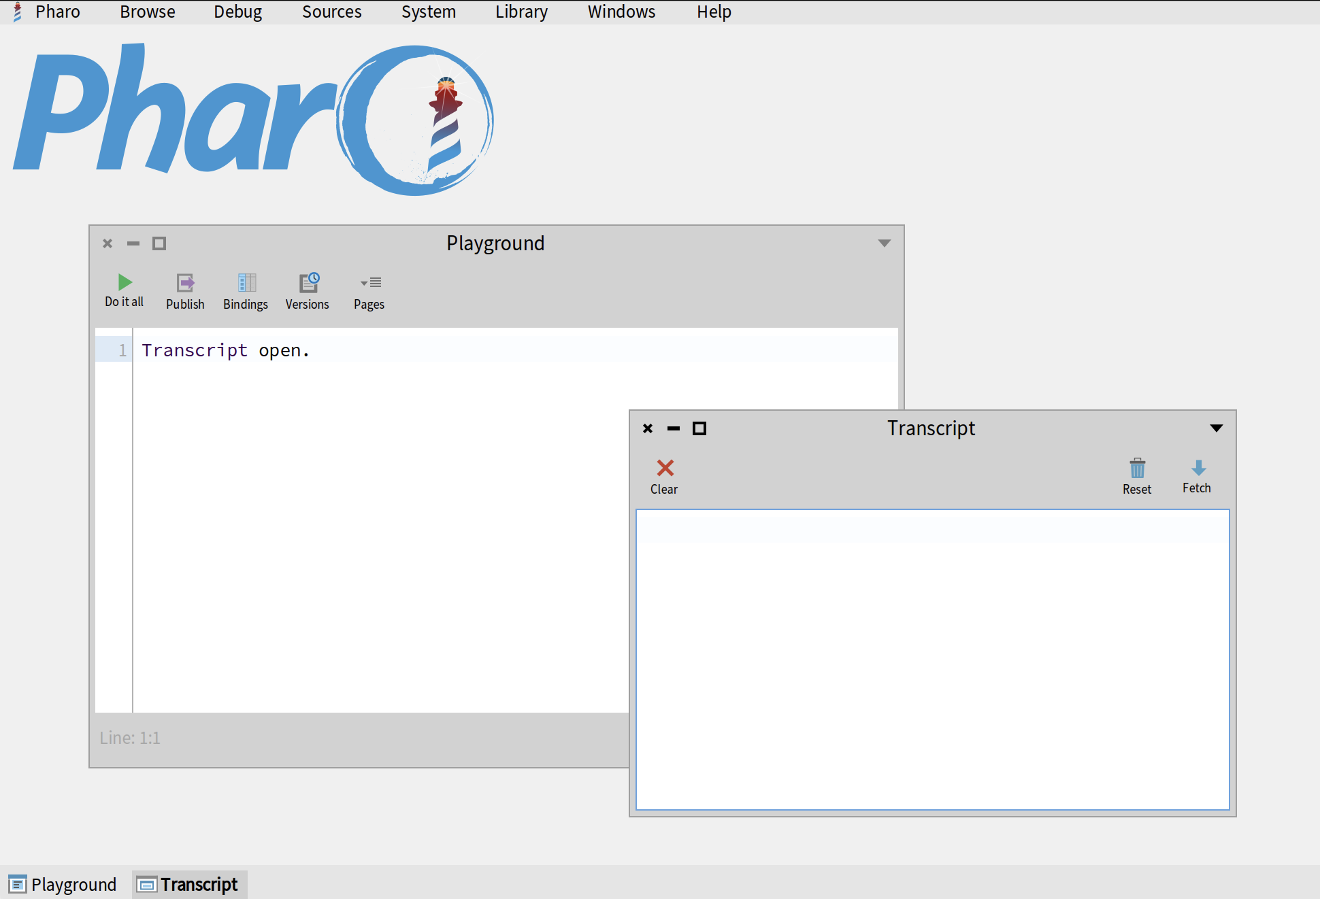Click the Fetch down-arrow icon
This screenshot has height=899, width=1320.
tap(1198, 468)
